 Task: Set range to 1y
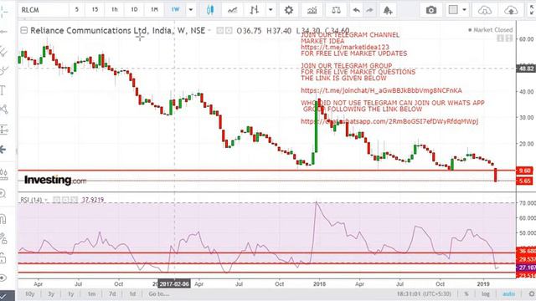click(x=70, y=293)
